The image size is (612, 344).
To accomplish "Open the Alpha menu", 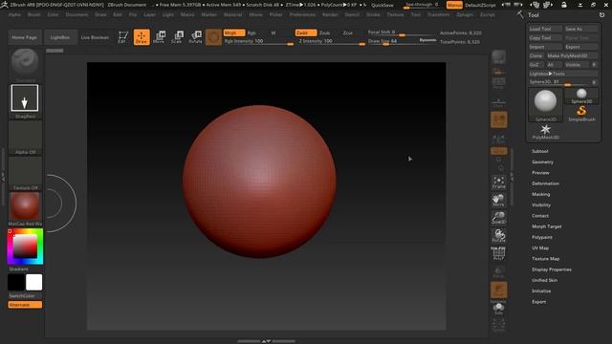I will [14, 14].
